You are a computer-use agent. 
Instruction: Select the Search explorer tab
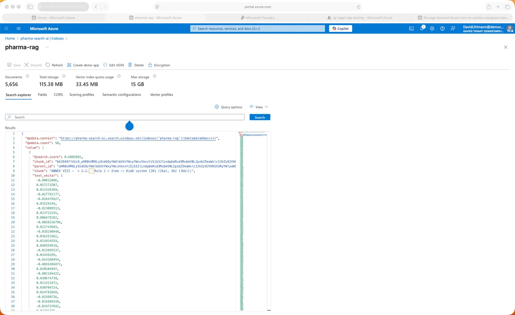tap(18, 95)
